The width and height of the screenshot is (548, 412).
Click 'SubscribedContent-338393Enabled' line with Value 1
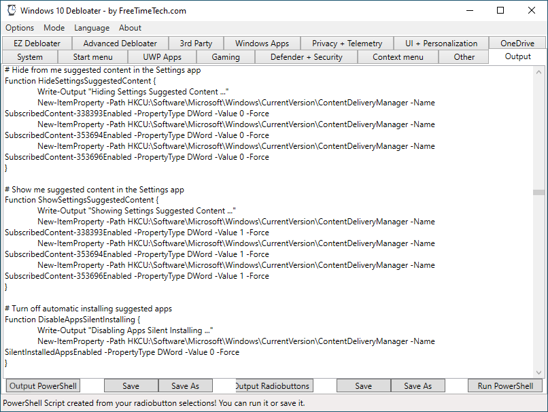[x=137, y=233]
